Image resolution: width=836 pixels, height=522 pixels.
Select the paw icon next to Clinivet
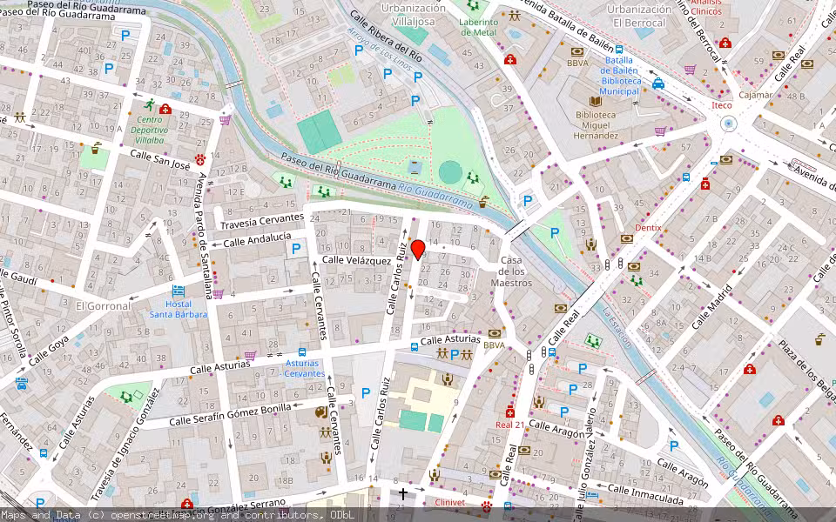pyautogui.click(x=486, y=505)
